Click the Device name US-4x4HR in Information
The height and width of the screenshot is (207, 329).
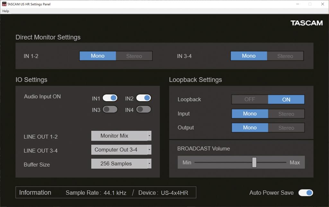174,193
